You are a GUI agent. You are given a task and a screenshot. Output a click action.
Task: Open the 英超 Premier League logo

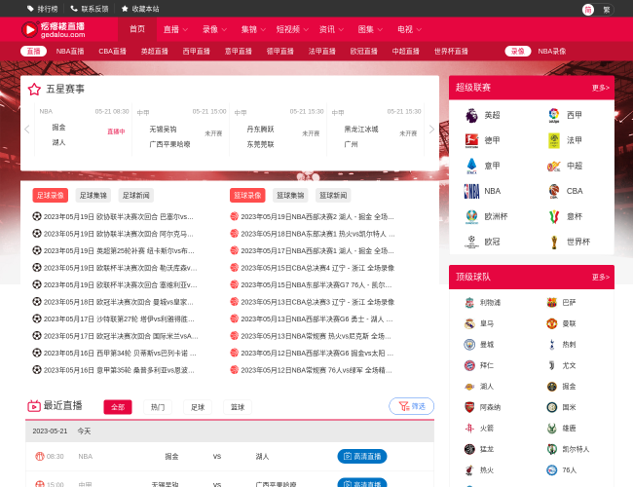[471, 115]
